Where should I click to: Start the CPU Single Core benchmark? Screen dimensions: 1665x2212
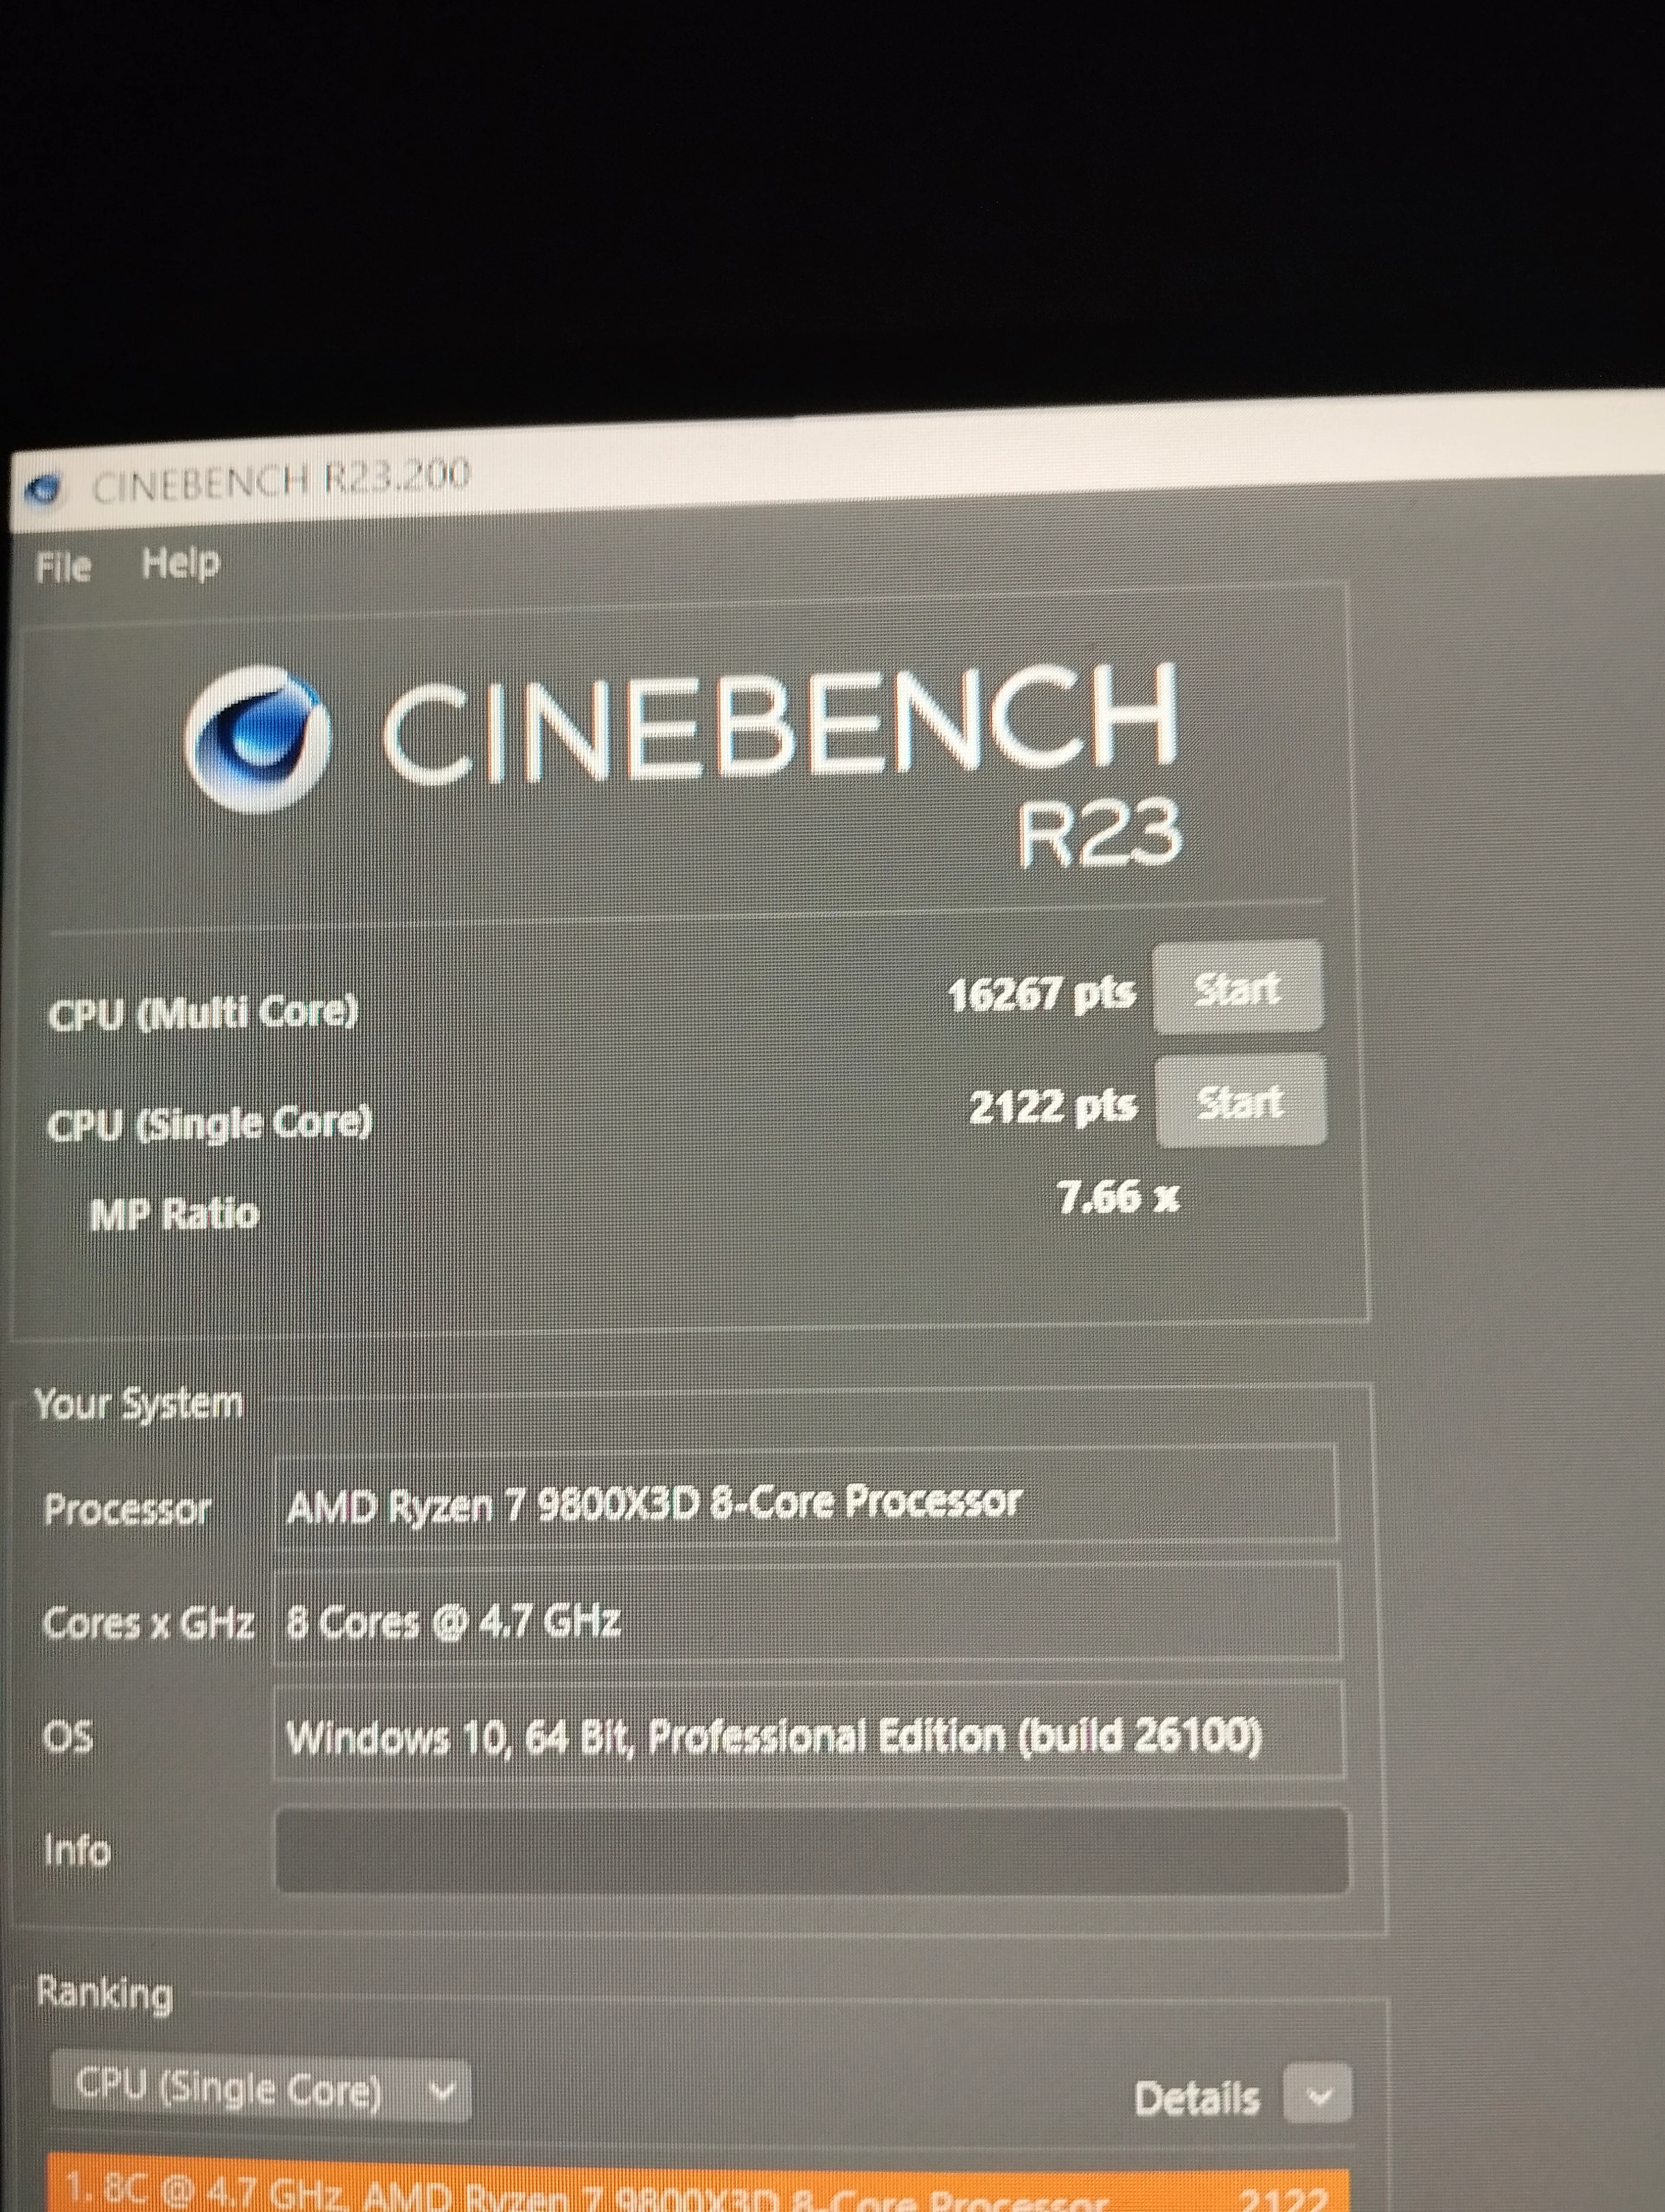pyautogui.click(x=1240, y=1102)
